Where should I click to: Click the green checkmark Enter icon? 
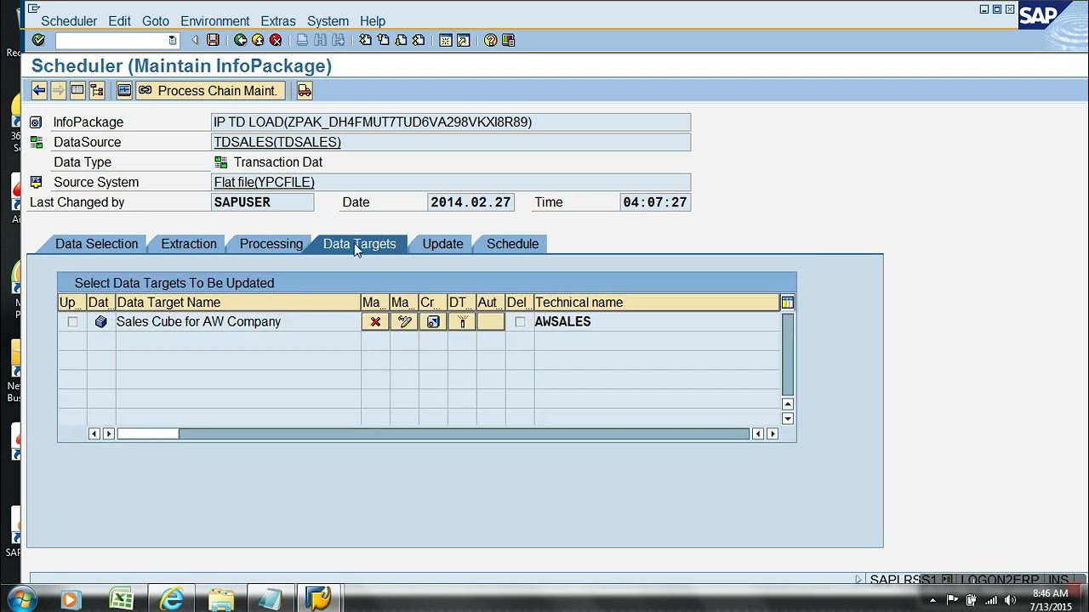(x=38, y=40)
